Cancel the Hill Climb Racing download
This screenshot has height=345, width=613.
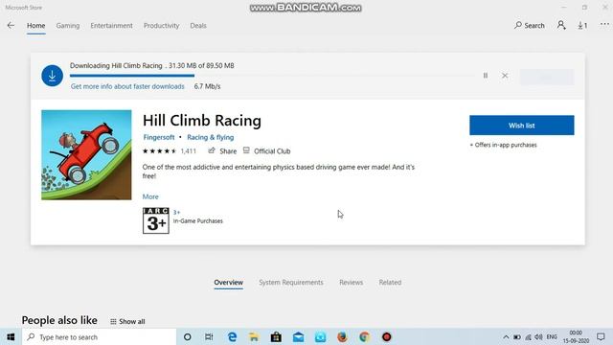[x=505, y=76]
